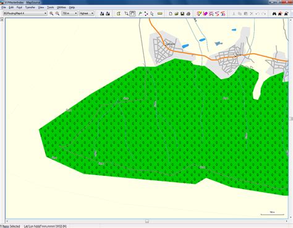
Task: Toggle the purple heart-shaped view icon
Action: (205, 14)
